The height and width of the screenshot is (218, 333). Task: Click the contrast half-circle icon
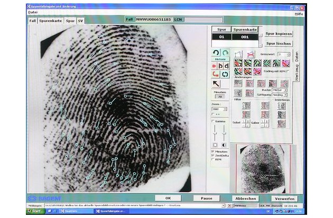click(x=224, y=144)
